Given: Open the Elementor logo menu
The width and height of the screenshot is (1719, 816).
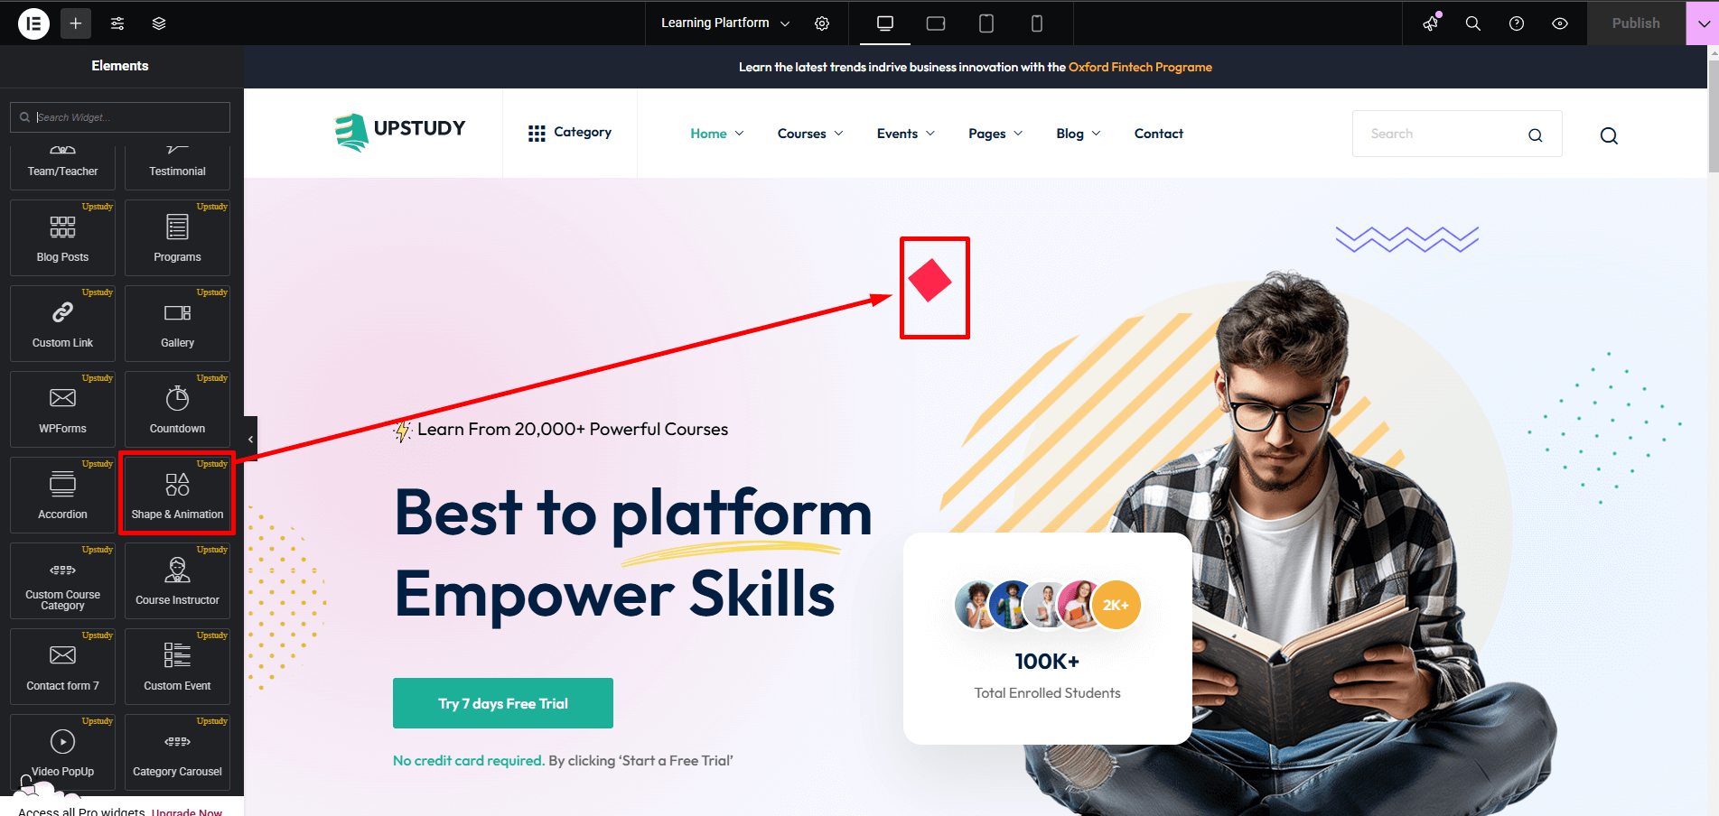Looking at the screenshot, I should [x=33, y=23].
